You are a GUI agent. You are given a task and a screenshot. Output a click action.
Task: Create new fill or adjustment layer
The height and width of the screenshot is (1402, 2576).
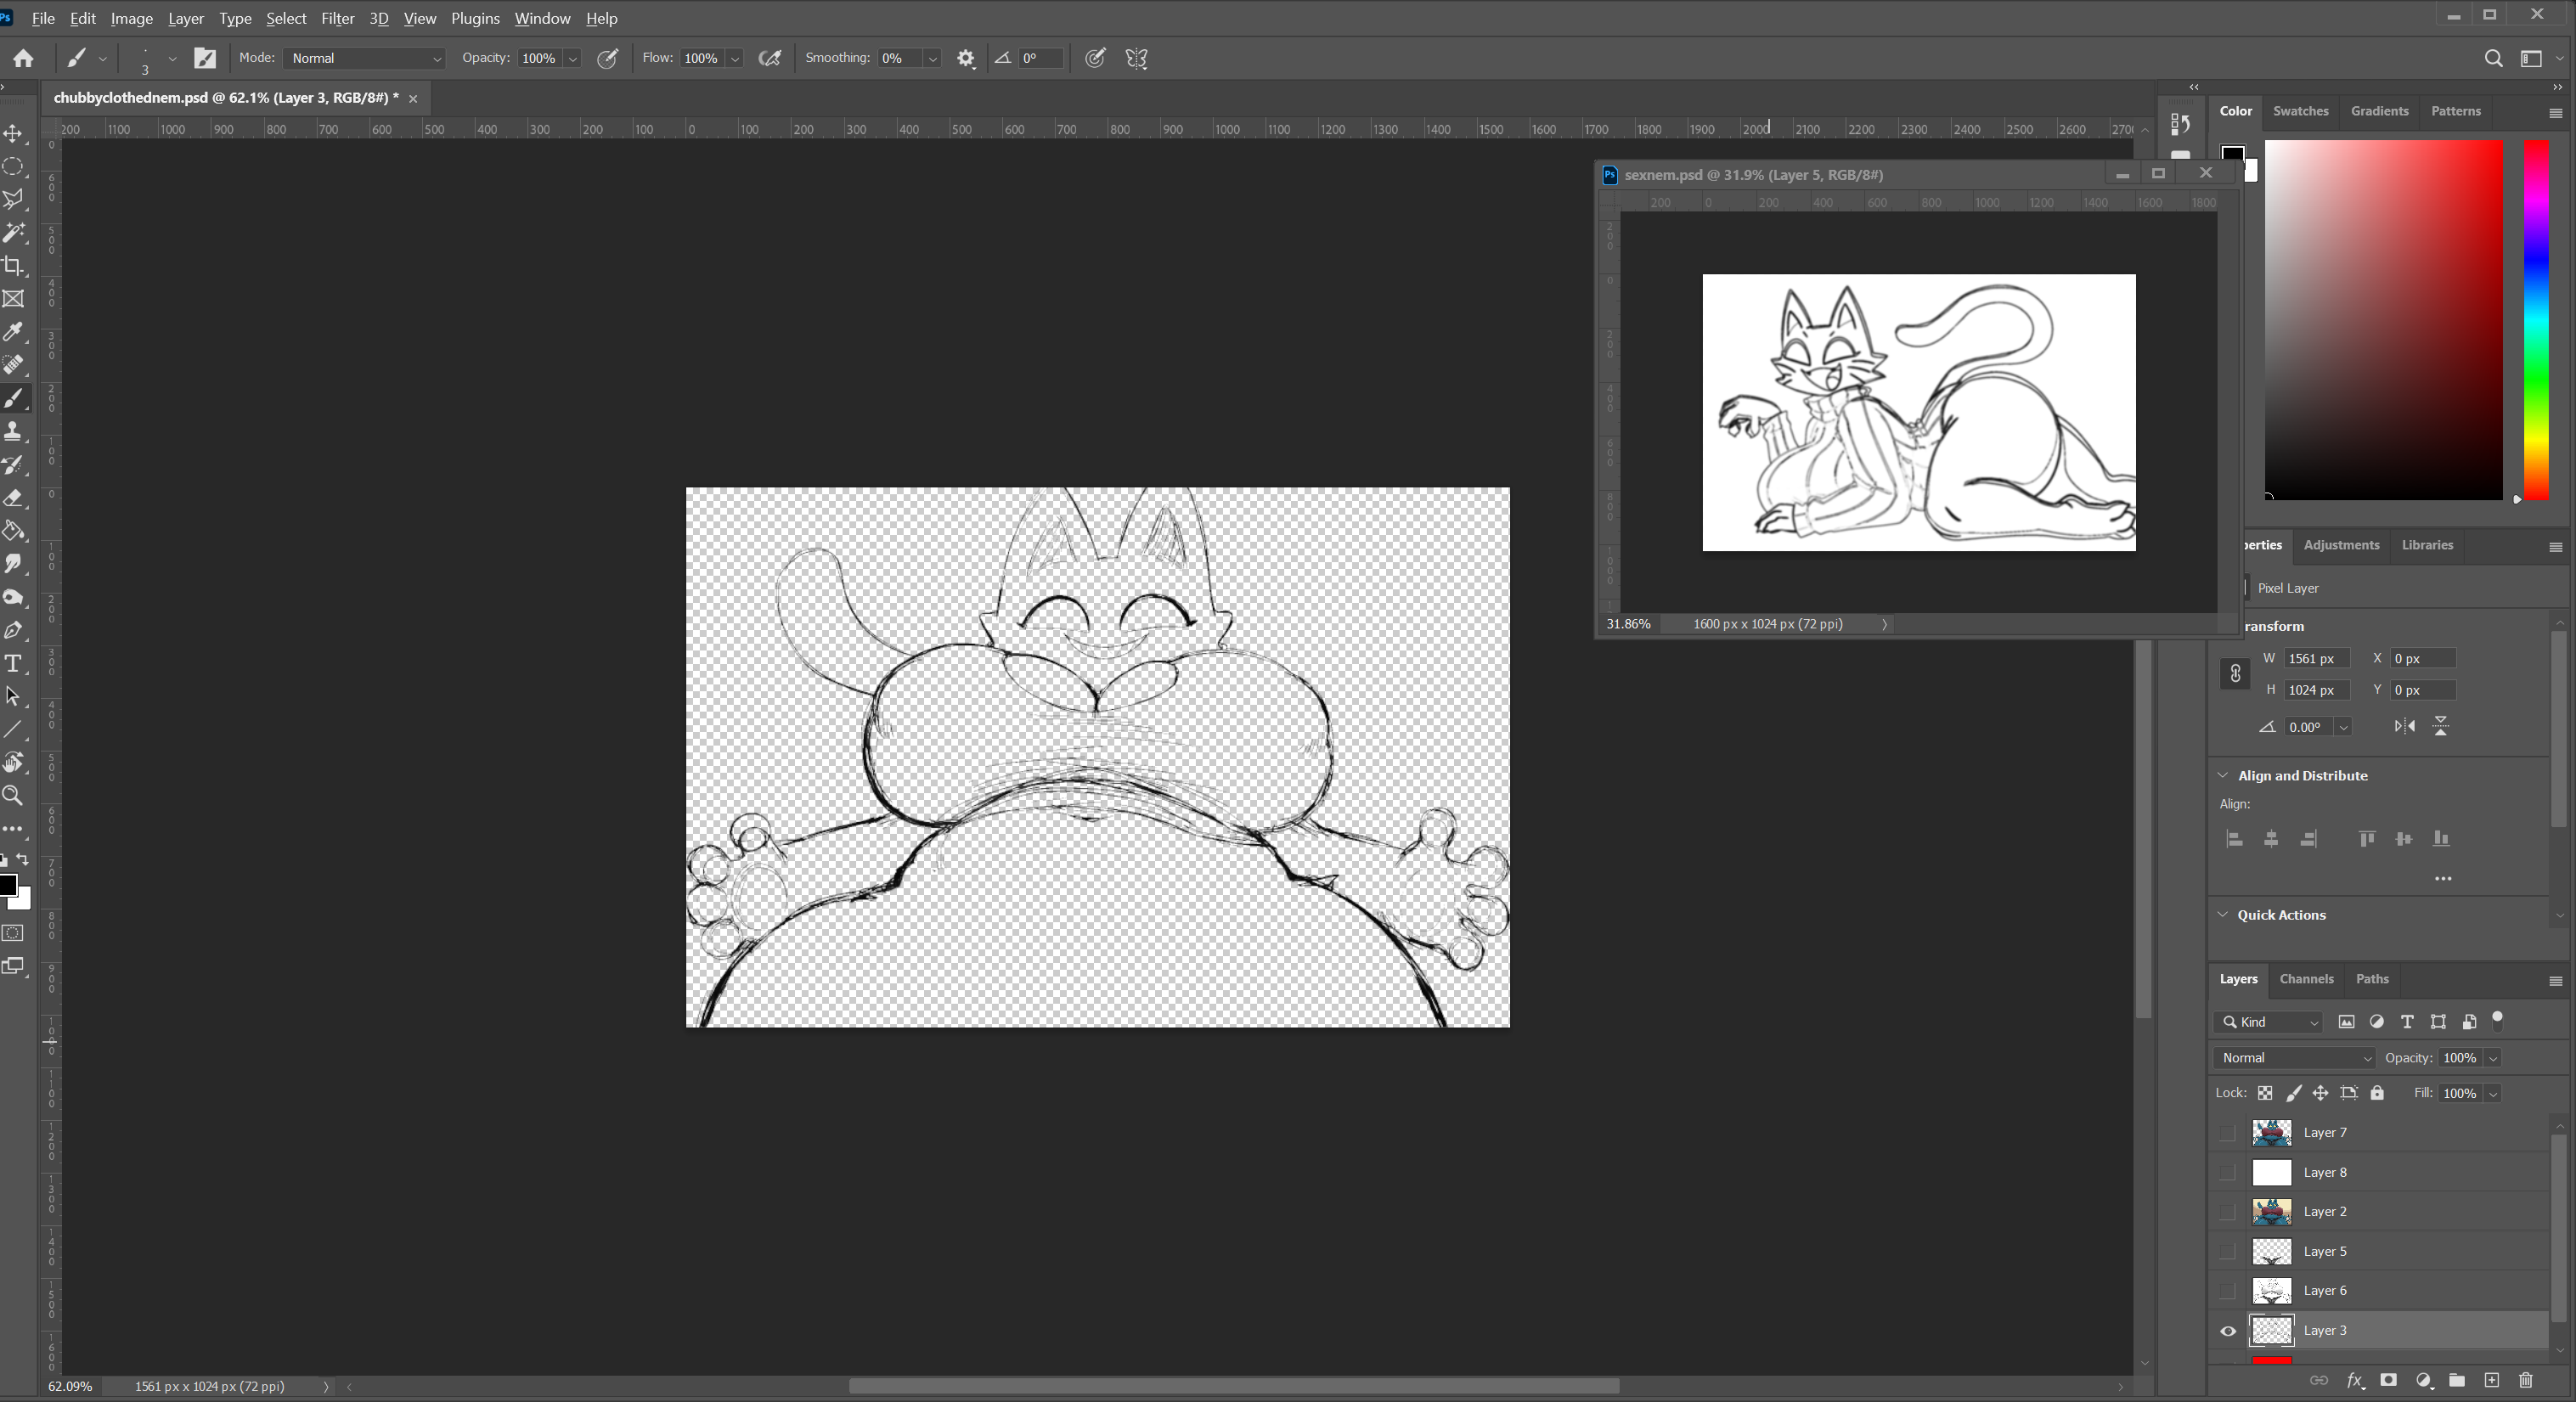(2423, 1381)
